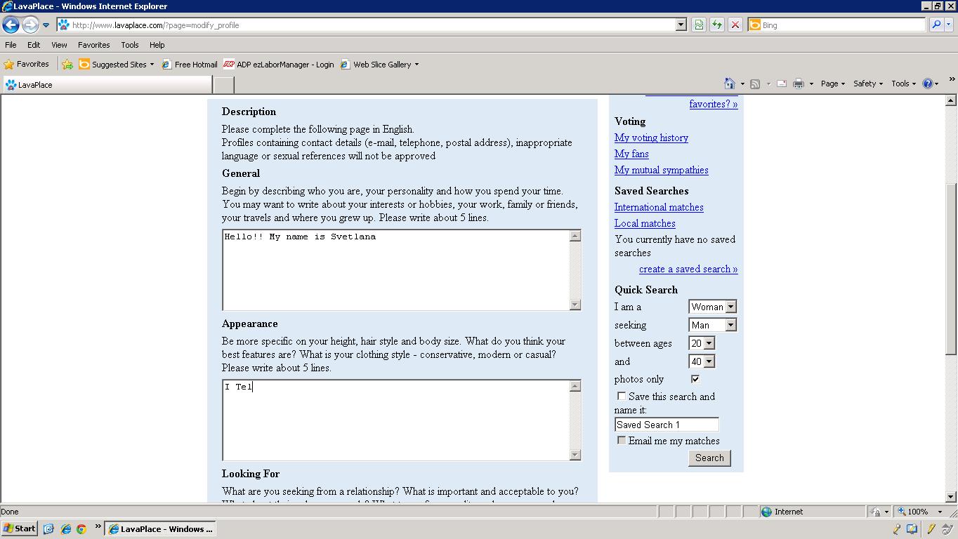
Task: Click the Refresh page icon
Action: pyautogui.click(x=717, y=25)
